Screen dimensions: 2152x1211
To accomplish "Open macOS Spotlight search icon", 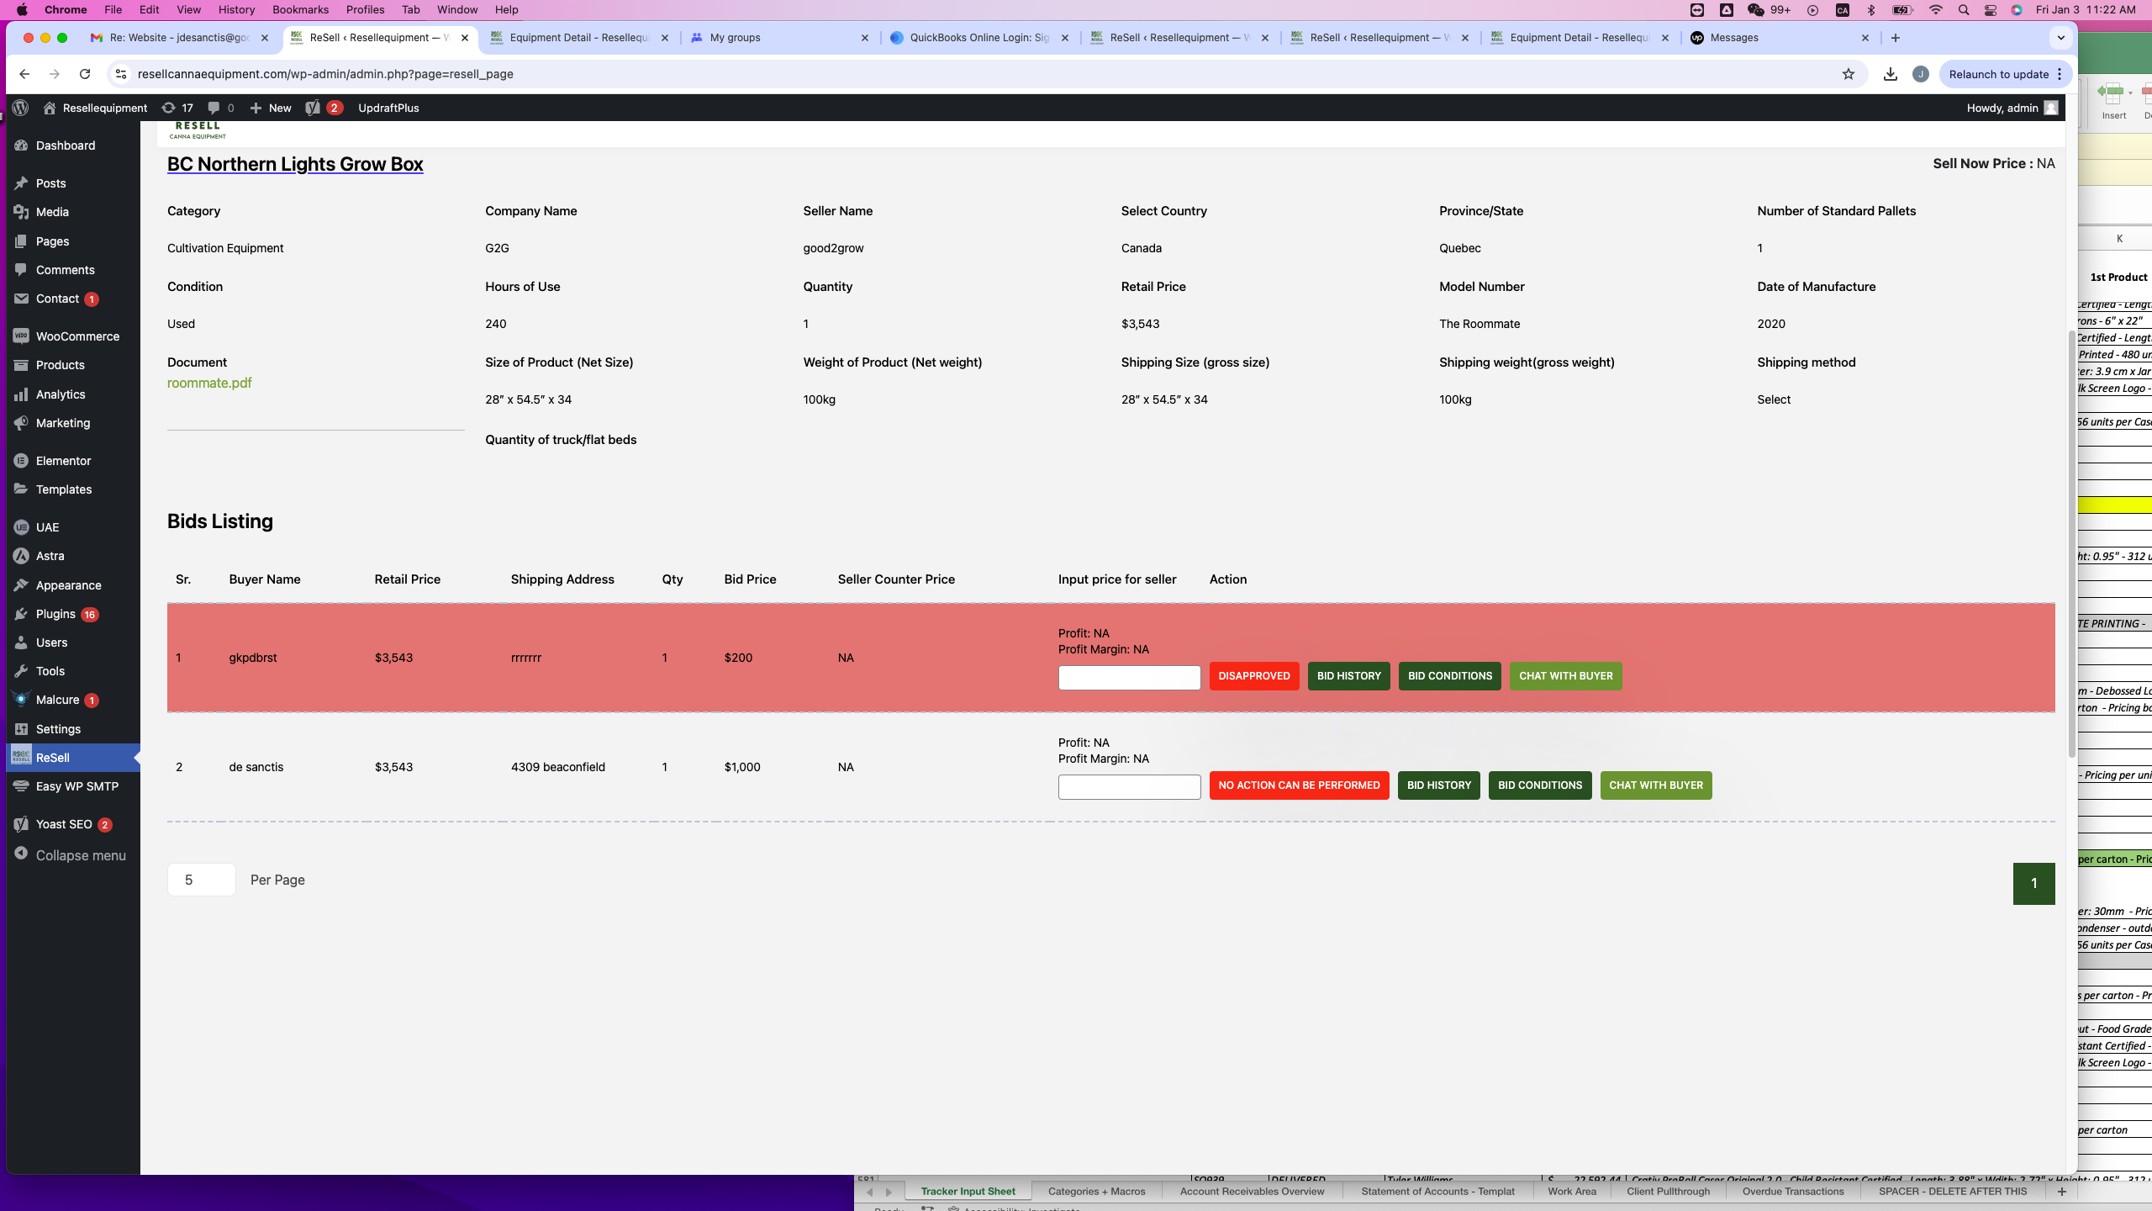I will coord(1963,9).
